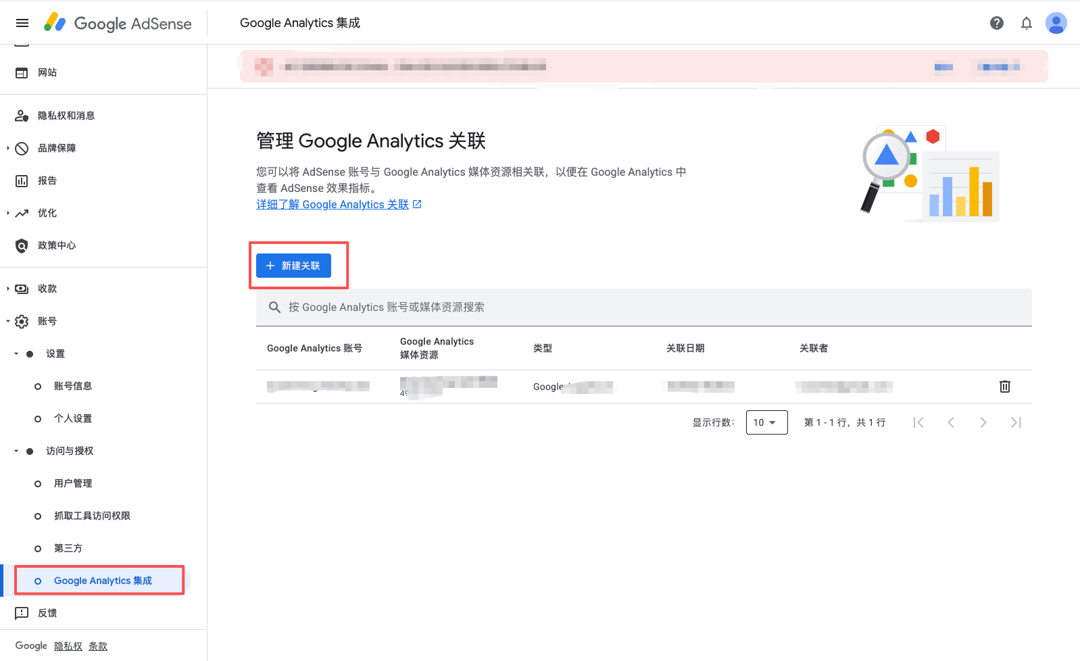Open 第三方 in the sidebar

pyautogui.click(x=68, y=548)
